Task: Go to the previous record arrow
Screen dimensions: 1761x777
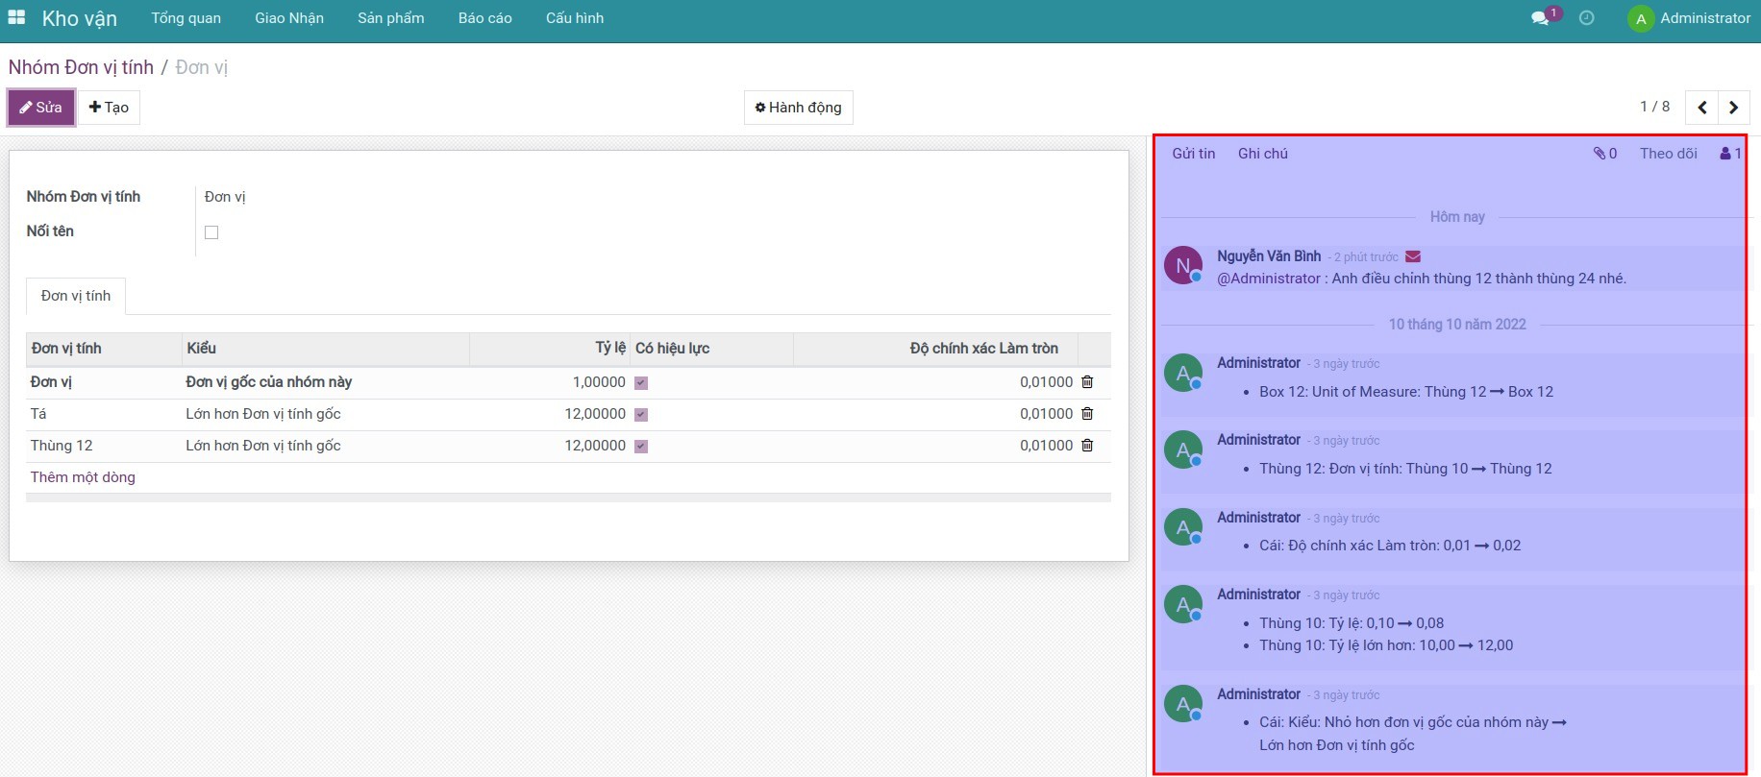Action: click(x=1701, y=108)
